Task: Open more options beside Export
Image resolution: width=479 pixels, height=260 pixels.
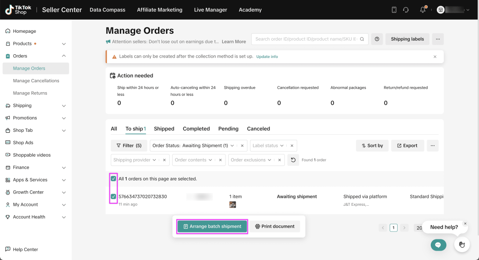Action: [433, 145]
